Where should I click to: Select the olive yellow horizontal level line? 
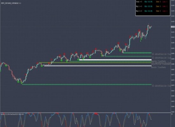(x=95, y=63)
